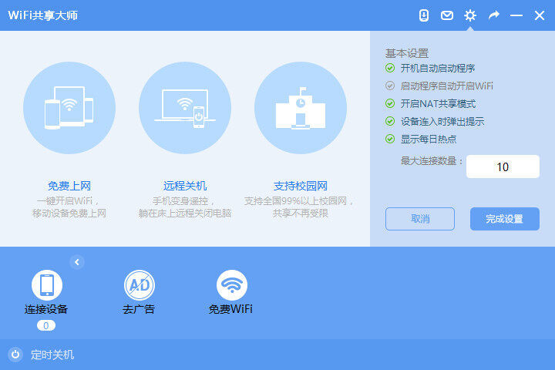Toggle 开启NAT共享模式 checkbox
Viewport: 555px width, 370px height.
390,103
